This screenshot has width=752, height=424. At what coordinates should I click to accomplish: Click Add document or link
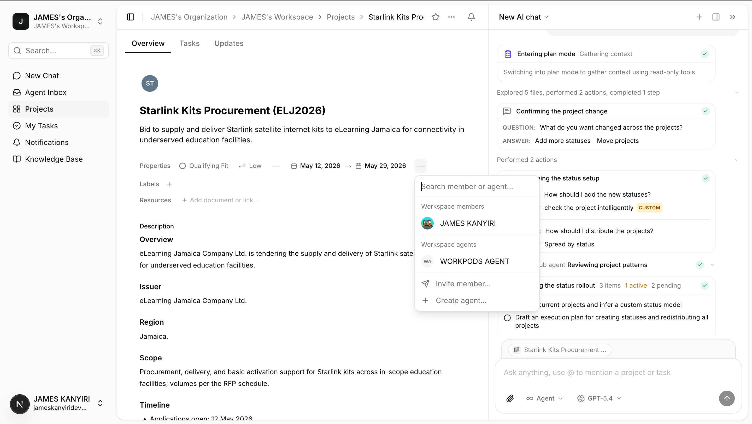click(220, 200)
